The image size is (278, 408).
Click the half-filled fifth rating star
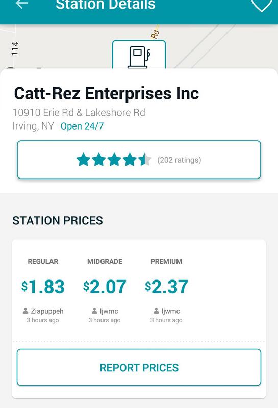[145, 160]
